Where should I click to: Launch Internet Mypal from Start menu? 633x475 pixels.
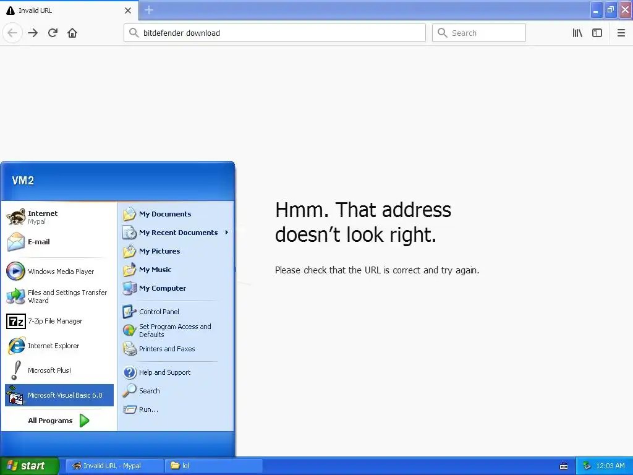[x=59, y=217]
